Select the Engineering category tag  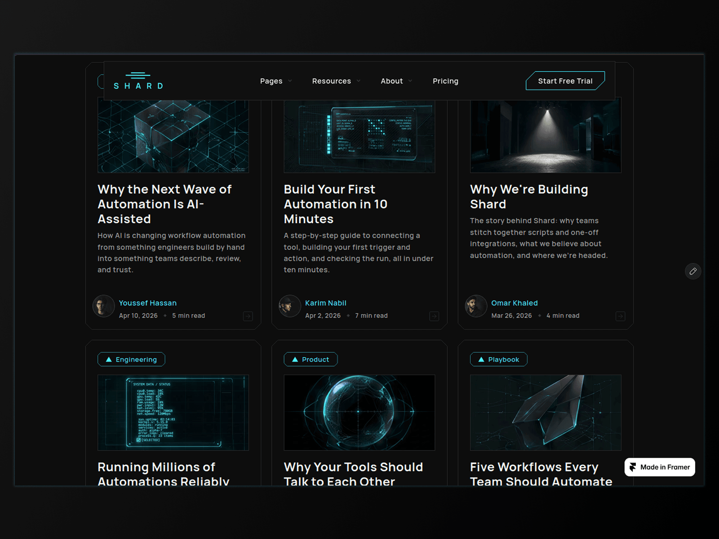pos(131,359)
